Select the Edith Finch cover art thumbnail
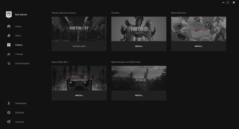 pyautogui.click(x=139, y=78)
